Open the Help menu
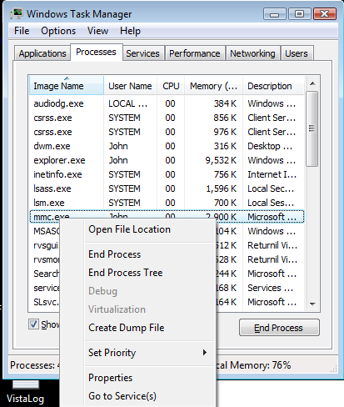This screenshot has width=344, height=407. pyautogui.click(x=130, y=31)
